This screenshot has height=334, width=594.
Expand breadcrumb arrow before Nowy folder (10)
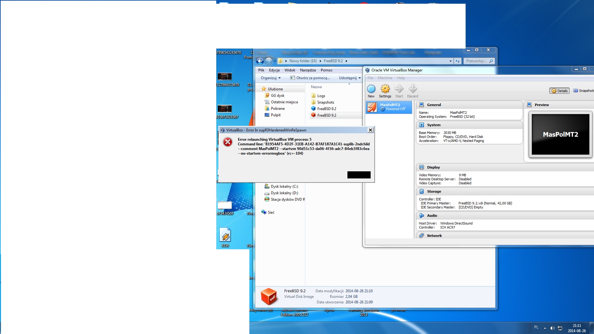click(286, 61)
